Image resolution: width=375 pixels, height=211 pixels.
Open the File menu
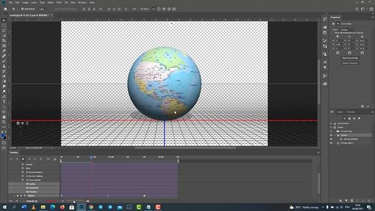[x=11, y=2]
